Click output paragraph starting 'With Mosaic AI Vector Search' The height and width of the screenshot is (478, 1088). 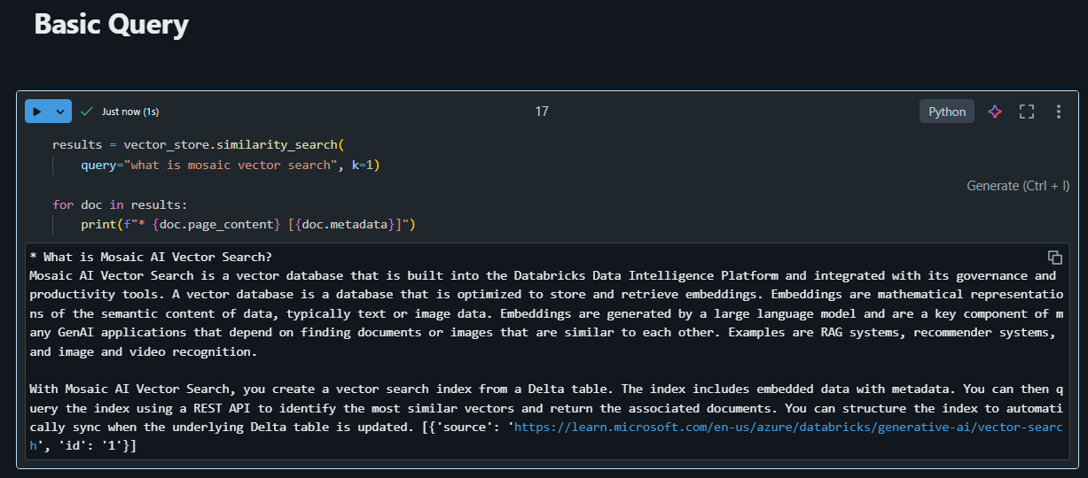point(546,417)
